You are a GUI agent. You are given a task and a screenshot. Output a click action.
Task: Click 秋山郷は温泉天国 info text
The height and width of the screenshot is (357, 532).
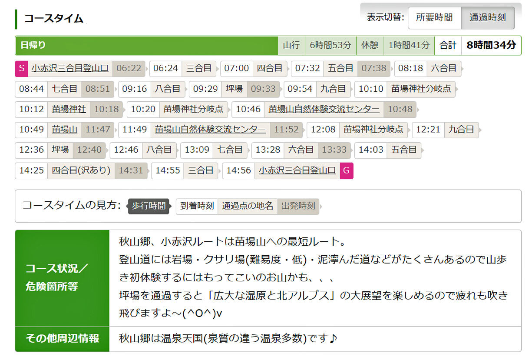click(228, 338)
